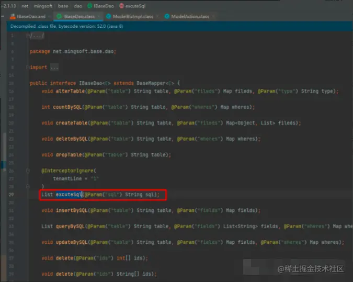
Task: Collapse the @InterceptorIgnore annotation fold marker
Action: coord(28,171)
